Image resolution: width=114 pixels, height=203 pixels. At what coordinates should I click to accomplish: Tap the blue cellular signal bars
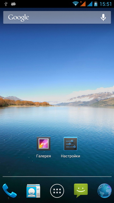pos(90,4)
